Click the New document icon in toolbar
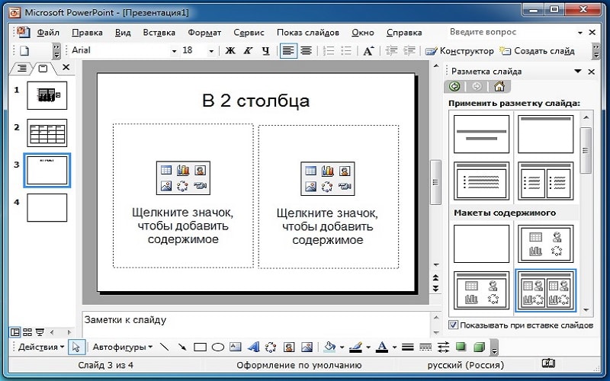Screen dimensions: 610x381 pos(24,51)
